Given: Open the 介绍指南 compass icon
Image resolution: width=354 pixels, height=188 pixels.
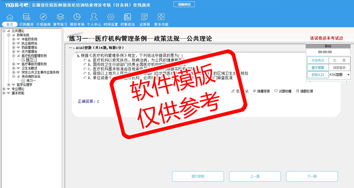Looking at the screenshot, I should (43, 17).
